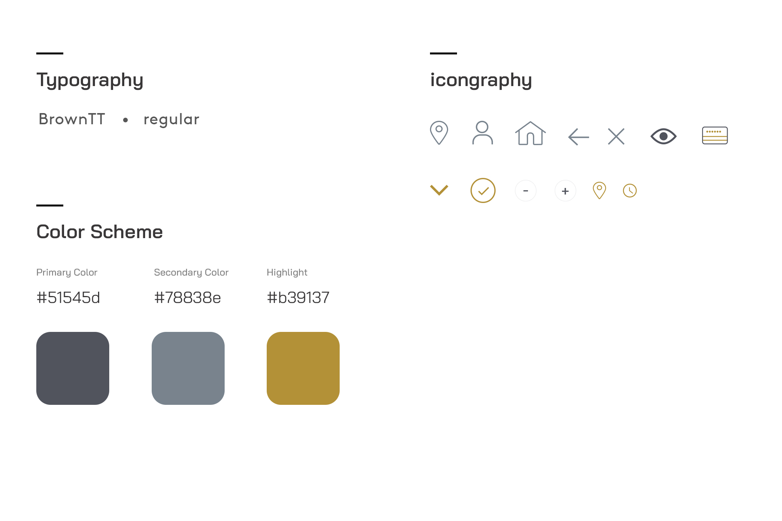Click the back arrow icon

coord(578,137)
